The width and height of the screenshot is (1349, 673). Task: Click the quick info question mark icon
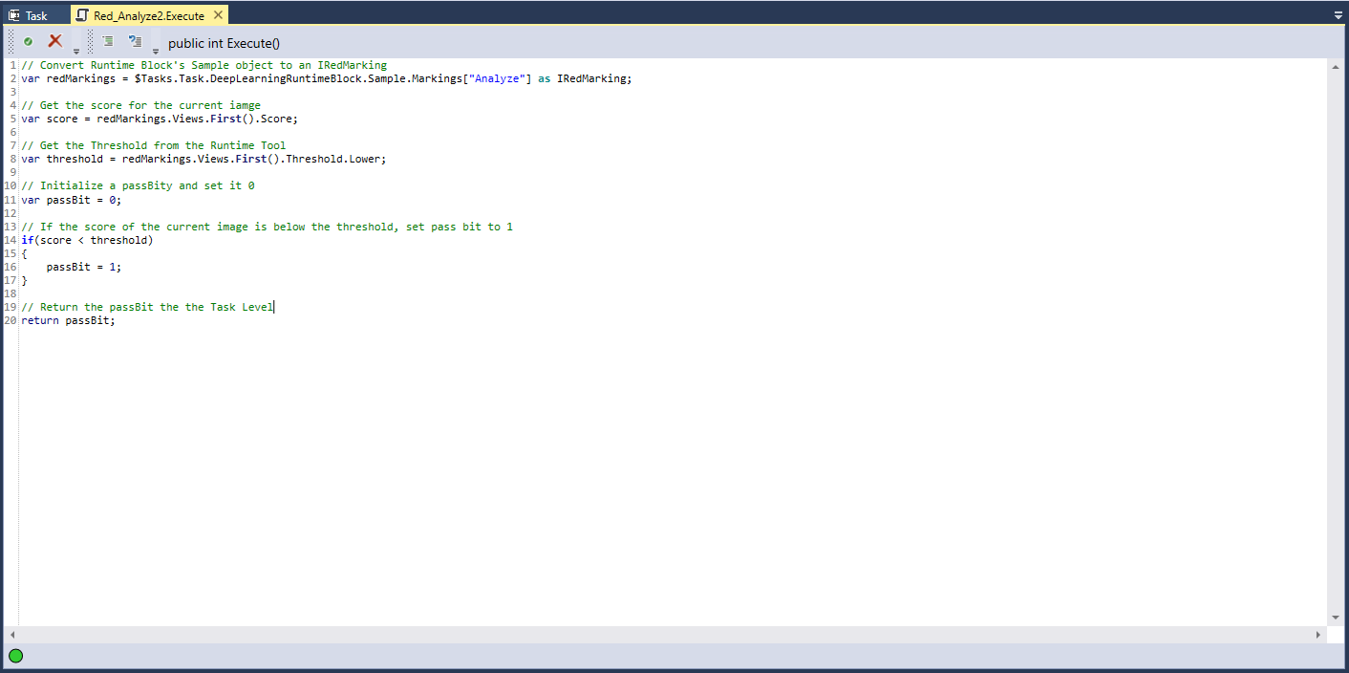[x=135, y=41]
